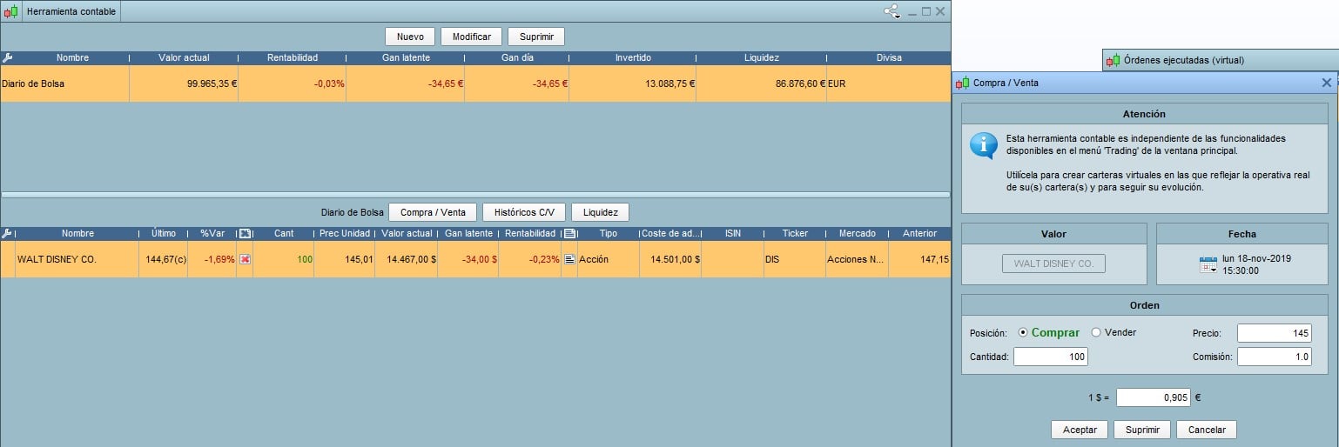The image size is (1339, 447).
Task: Click the Modificar button
Action: (472, 37)
